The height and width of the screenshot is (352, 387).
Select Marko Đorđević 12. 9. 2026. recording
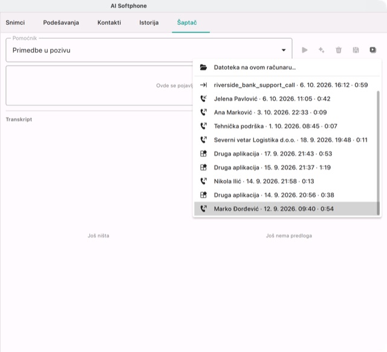pyautogui.click(x=286, y=209)
